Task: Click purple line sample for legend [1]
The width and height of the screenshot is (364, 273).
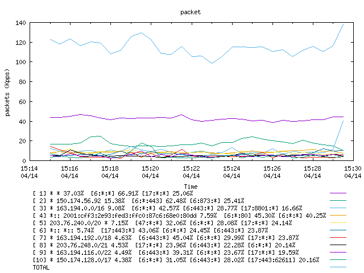Action: pos(338,193)
